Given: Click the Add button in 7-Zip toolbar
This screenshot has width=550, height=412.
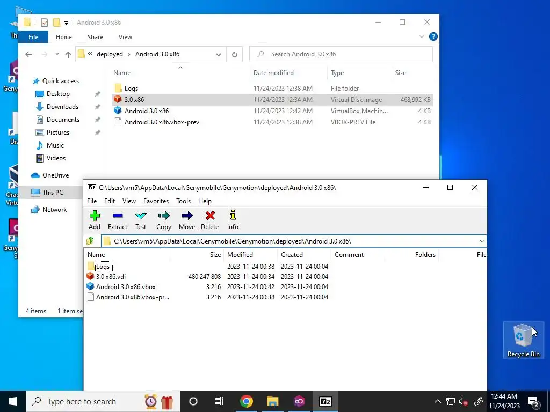Looking at the screenshot, I should [95, 220].
